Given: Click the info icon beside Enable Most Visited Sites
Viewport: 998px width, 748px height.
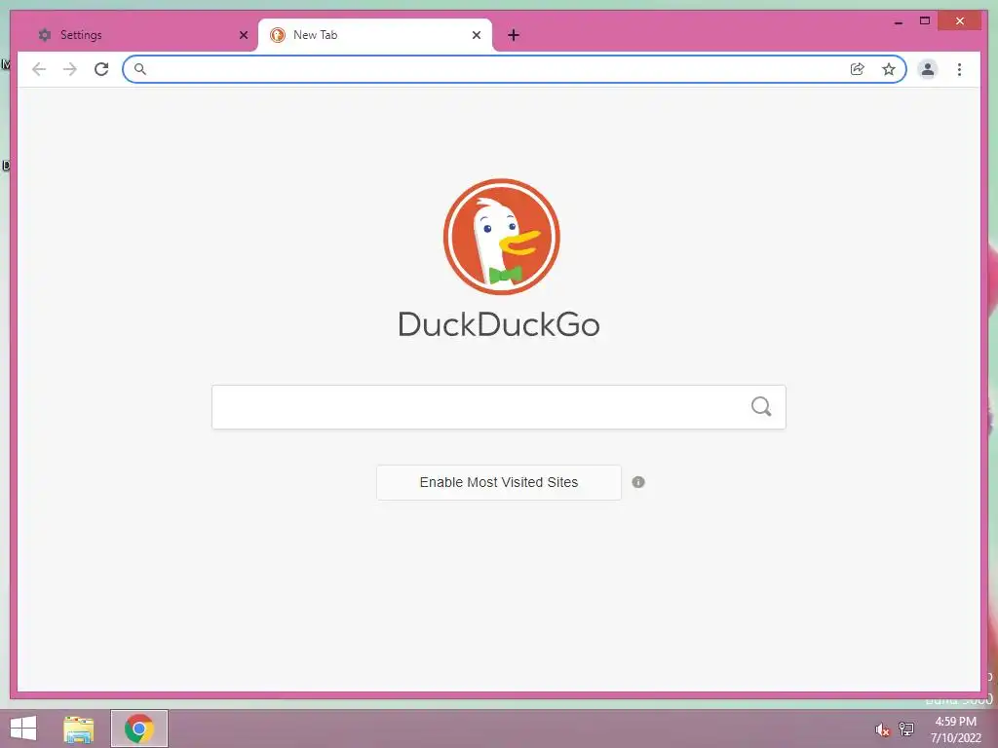Looking at the screenshot, I should 638,482.
